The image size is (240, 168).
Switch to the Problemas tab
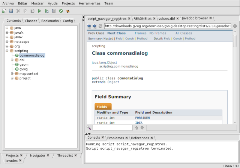click(115, 138)
